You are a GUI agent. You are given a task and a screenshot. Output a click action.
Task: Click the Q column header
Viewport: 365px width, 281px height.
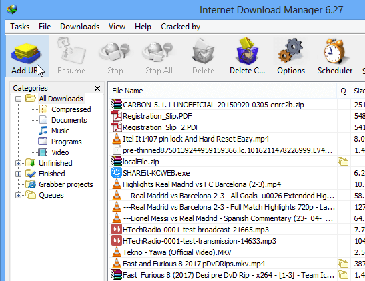[343, 91]
